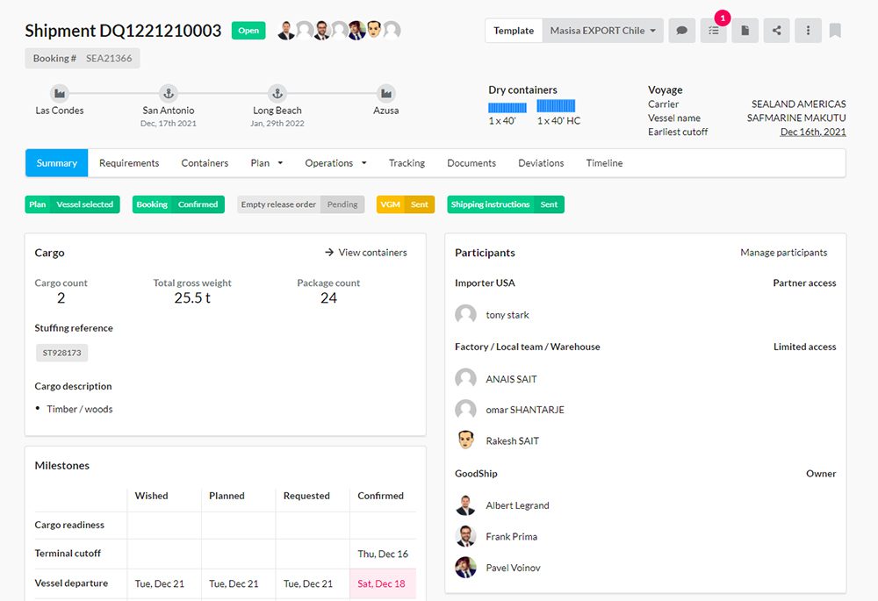This screenshot has height=601, width=878.
Task: Click the share icon button
Action: point(777,31)
